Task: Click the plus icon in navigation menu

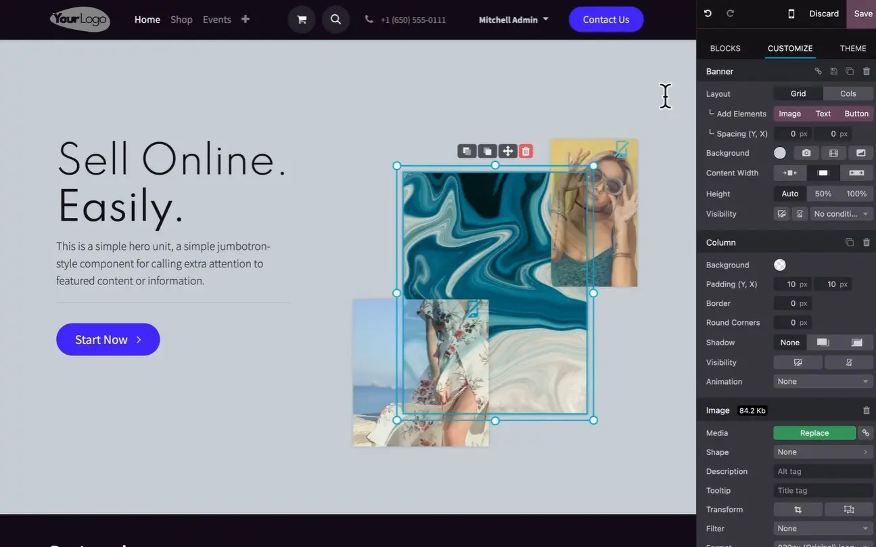Action: (246, 19)
